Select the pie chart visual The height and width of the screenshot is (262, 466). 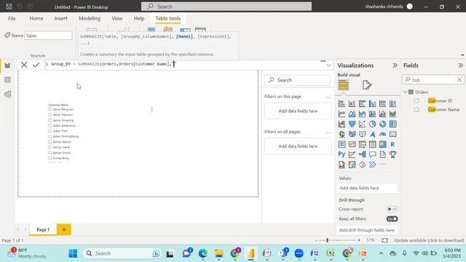(x=372, y=124)
